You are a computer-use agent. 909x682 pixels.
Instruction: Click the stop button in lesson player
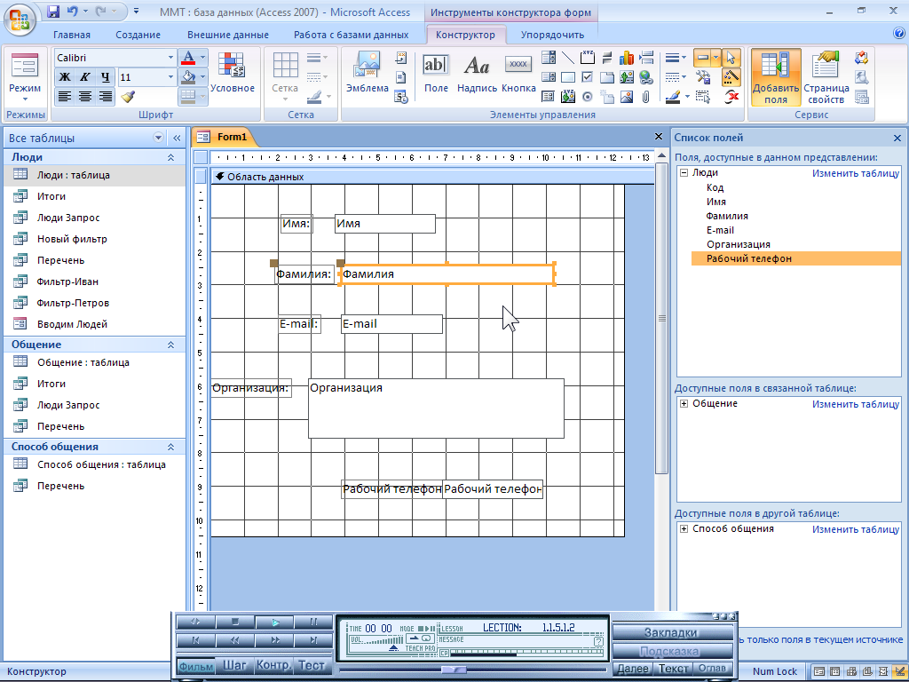pos(234,622)
